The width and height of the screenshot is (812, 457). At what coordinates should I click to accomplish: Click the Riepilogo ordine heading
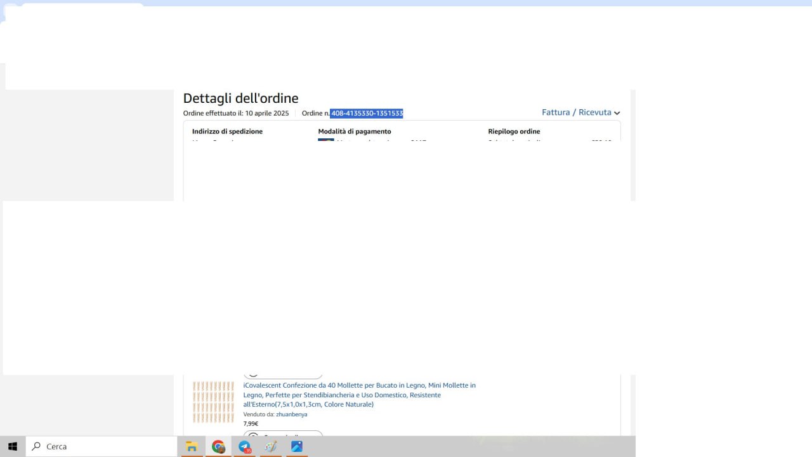pyautogui.click(x=514, y=131)
